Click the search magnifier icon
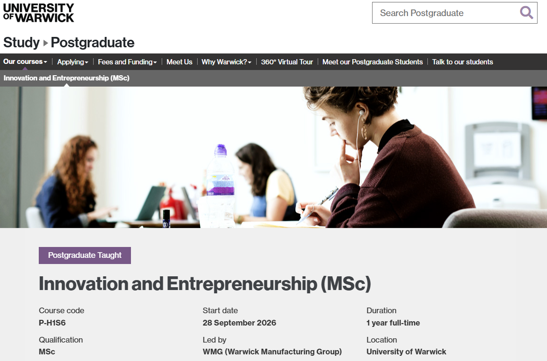Image resolution: width=547 pixels, height=361 pixels. tap(526, 13)
